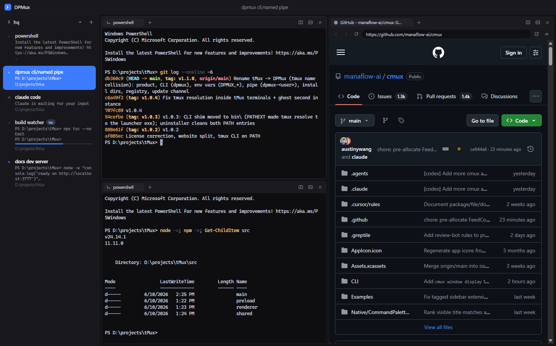The width and height of the screenshot is (556, 346).
Task: Click the Sign in button
Action: 514,53
